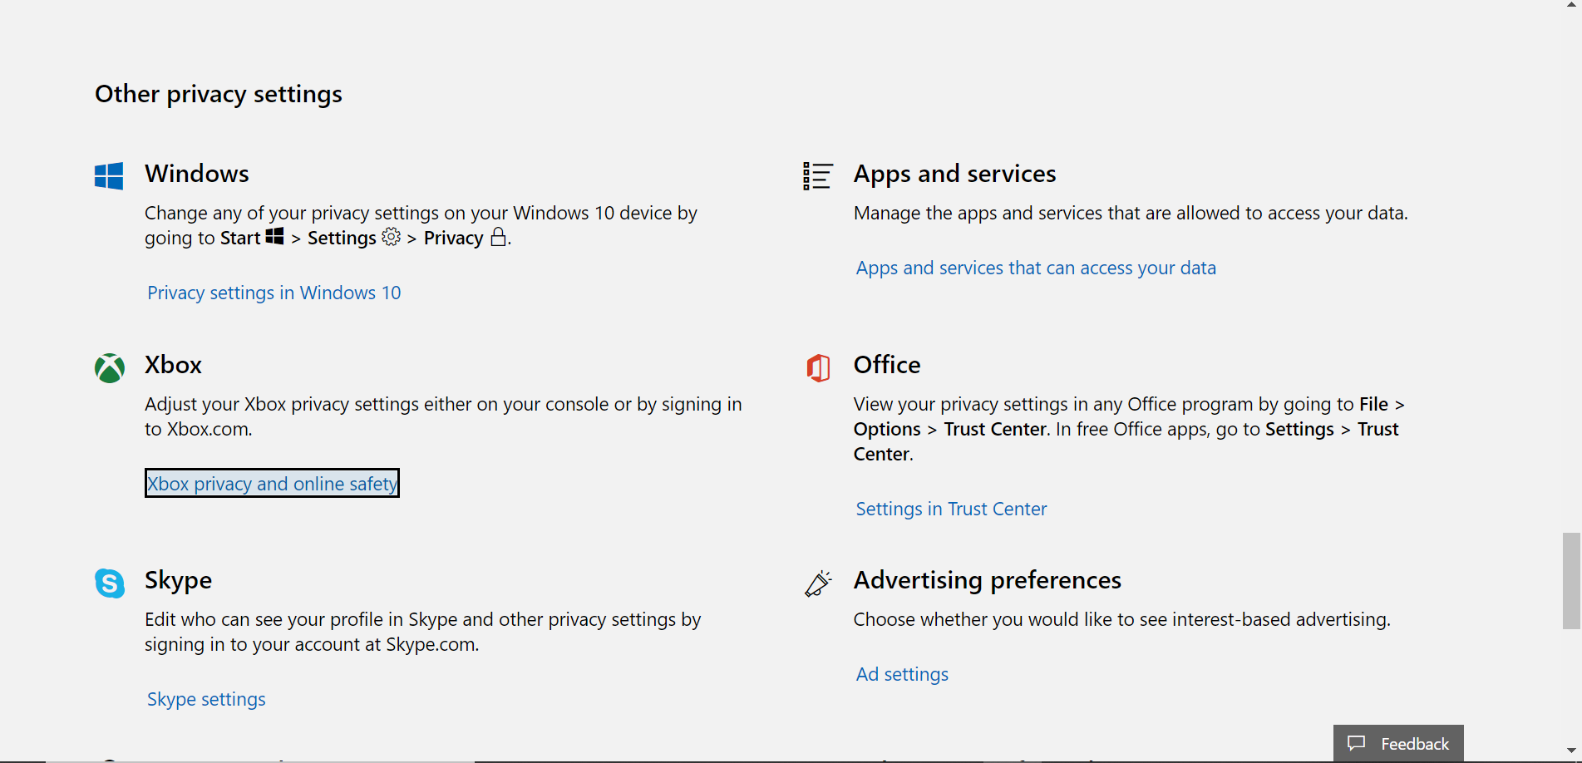The width and height of the screenshot is (1582, 763).
Task: Click the Xbox logo icon
Action: click(109, 367)
